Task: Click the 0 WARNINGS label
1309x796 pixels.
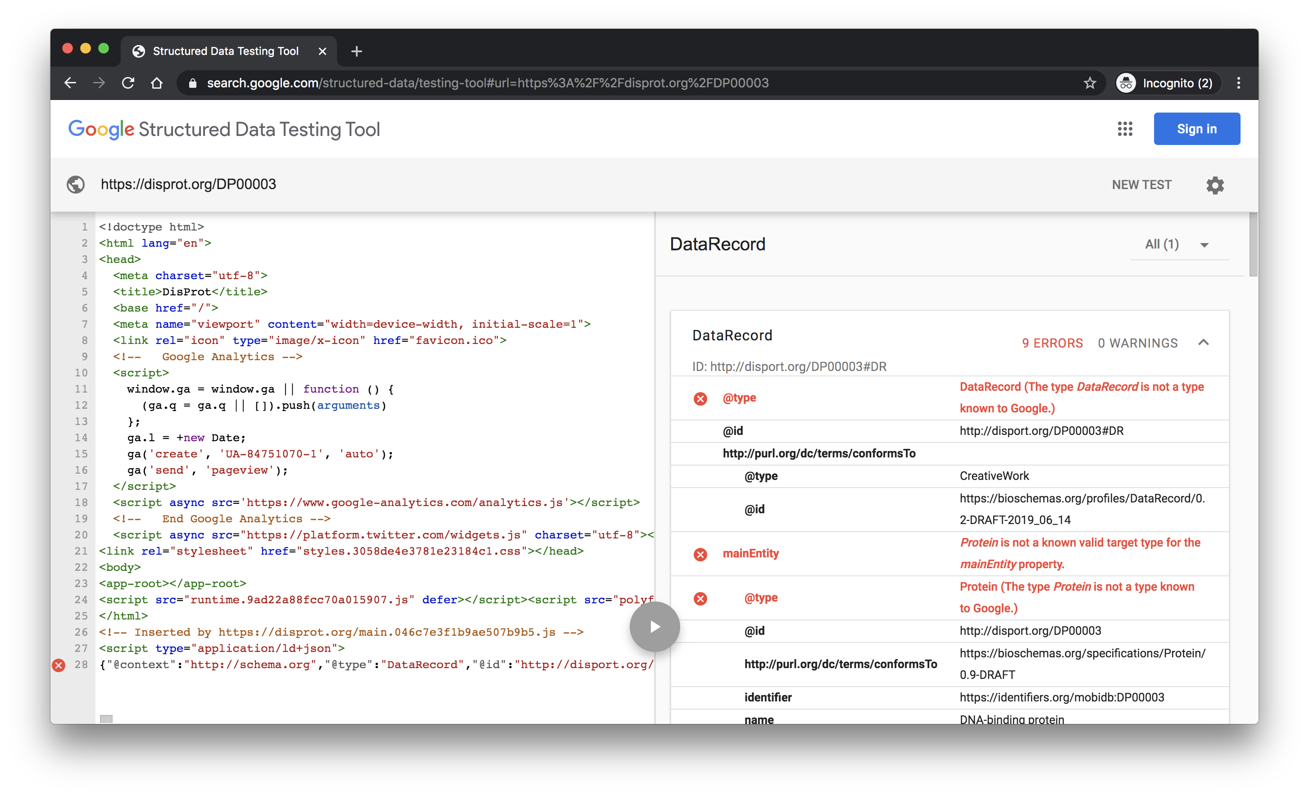Action: [1137, 343]
